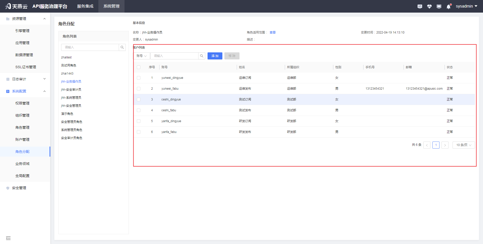Image resolution: width=483 pixels, height=244 pixels.
Task: Open the 账号 filter dropdown
Action: click(x=141, y=56)
